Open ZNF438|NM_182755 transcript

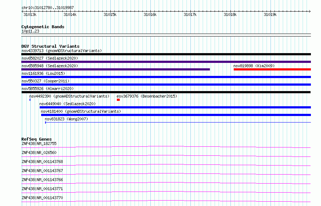(39, 143)
